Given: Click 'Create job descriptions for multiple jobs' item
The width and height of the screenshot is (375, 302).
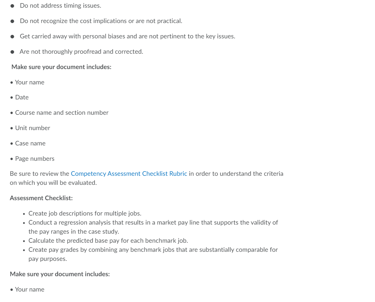Looking at the screenshot, I should (85, 213).
